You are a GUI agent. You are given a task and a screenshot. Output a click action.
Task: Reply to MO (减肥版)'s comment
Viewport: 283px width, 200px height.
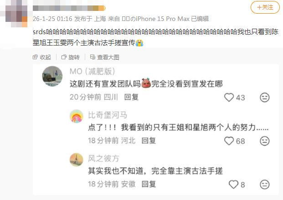(131, 97)
